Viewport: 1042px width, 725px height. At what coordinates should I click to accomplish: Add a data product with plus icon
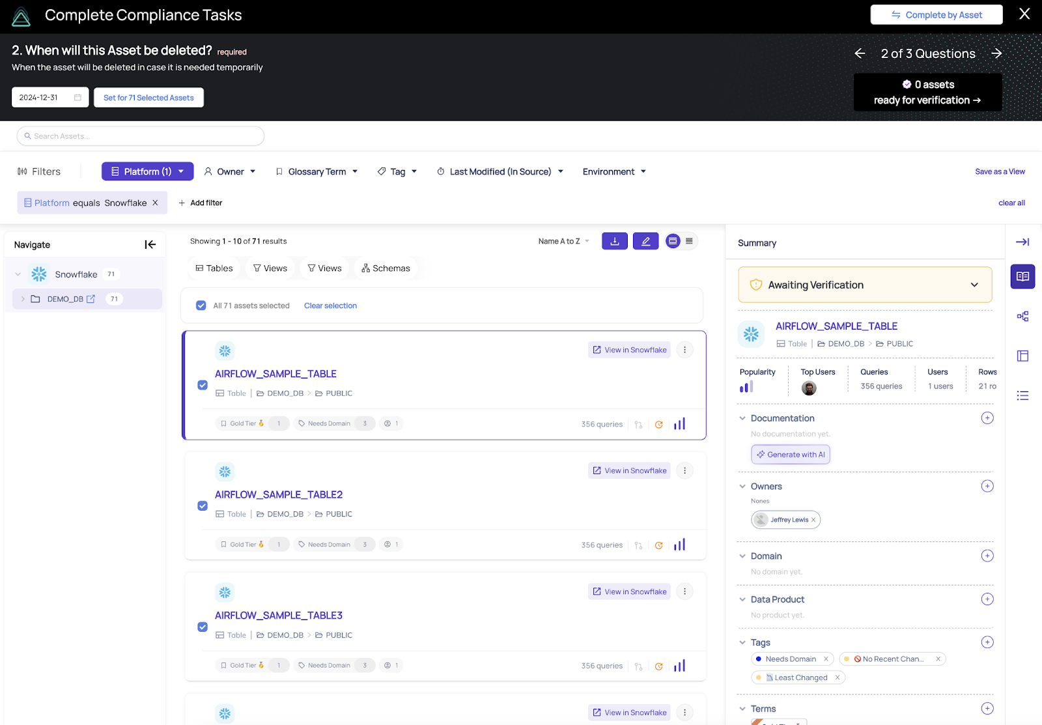pyautogui.click(x=987, y=599)
